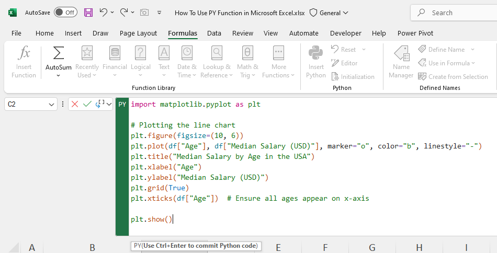497x253 pixels.
Task: Click the Insert Function fx icon
Action: point(24,53)
